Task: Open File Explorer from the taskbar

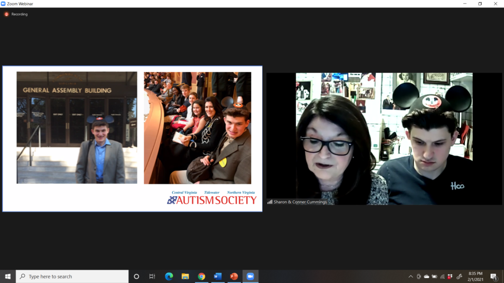Action: pyautogui.click(x=185, y=276)
